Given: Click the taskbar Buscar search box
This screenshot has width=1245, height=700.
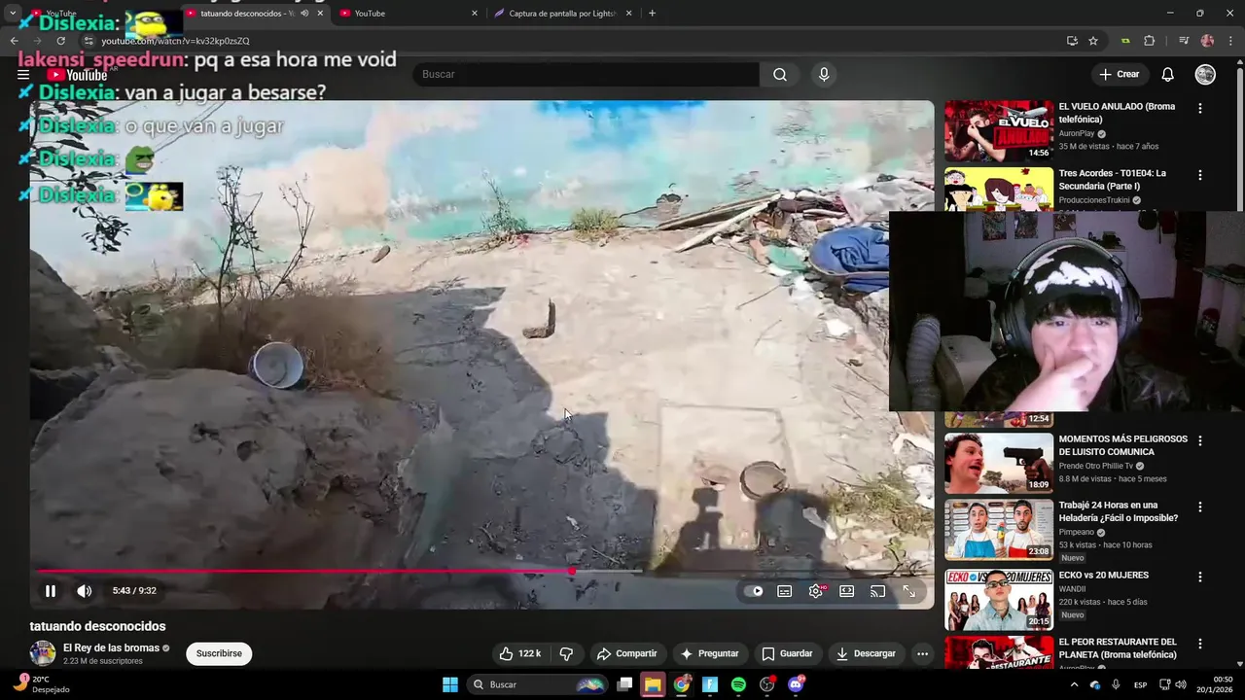Looking at the screenshot, I should [x=537, y=684].
